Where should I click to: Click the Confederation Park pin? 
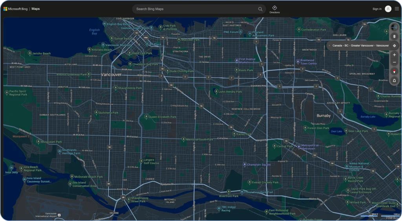(x=299, y=29)
